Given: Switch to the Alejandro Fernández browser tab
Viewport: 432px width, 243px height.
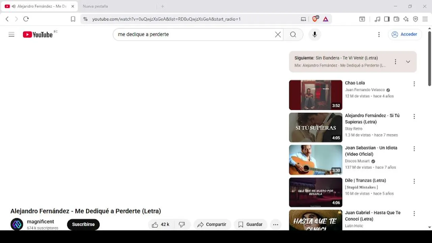Looking at the screenshot, I should click(39, 6).
